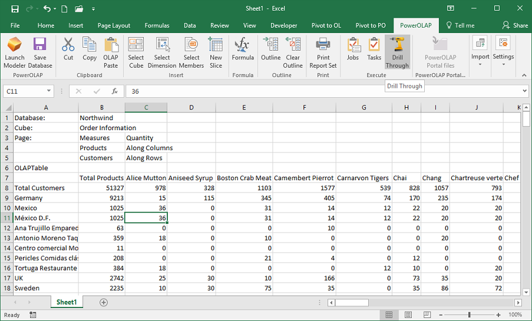
Task: Apply Outline to the sheet
Action: coord(271,49)
